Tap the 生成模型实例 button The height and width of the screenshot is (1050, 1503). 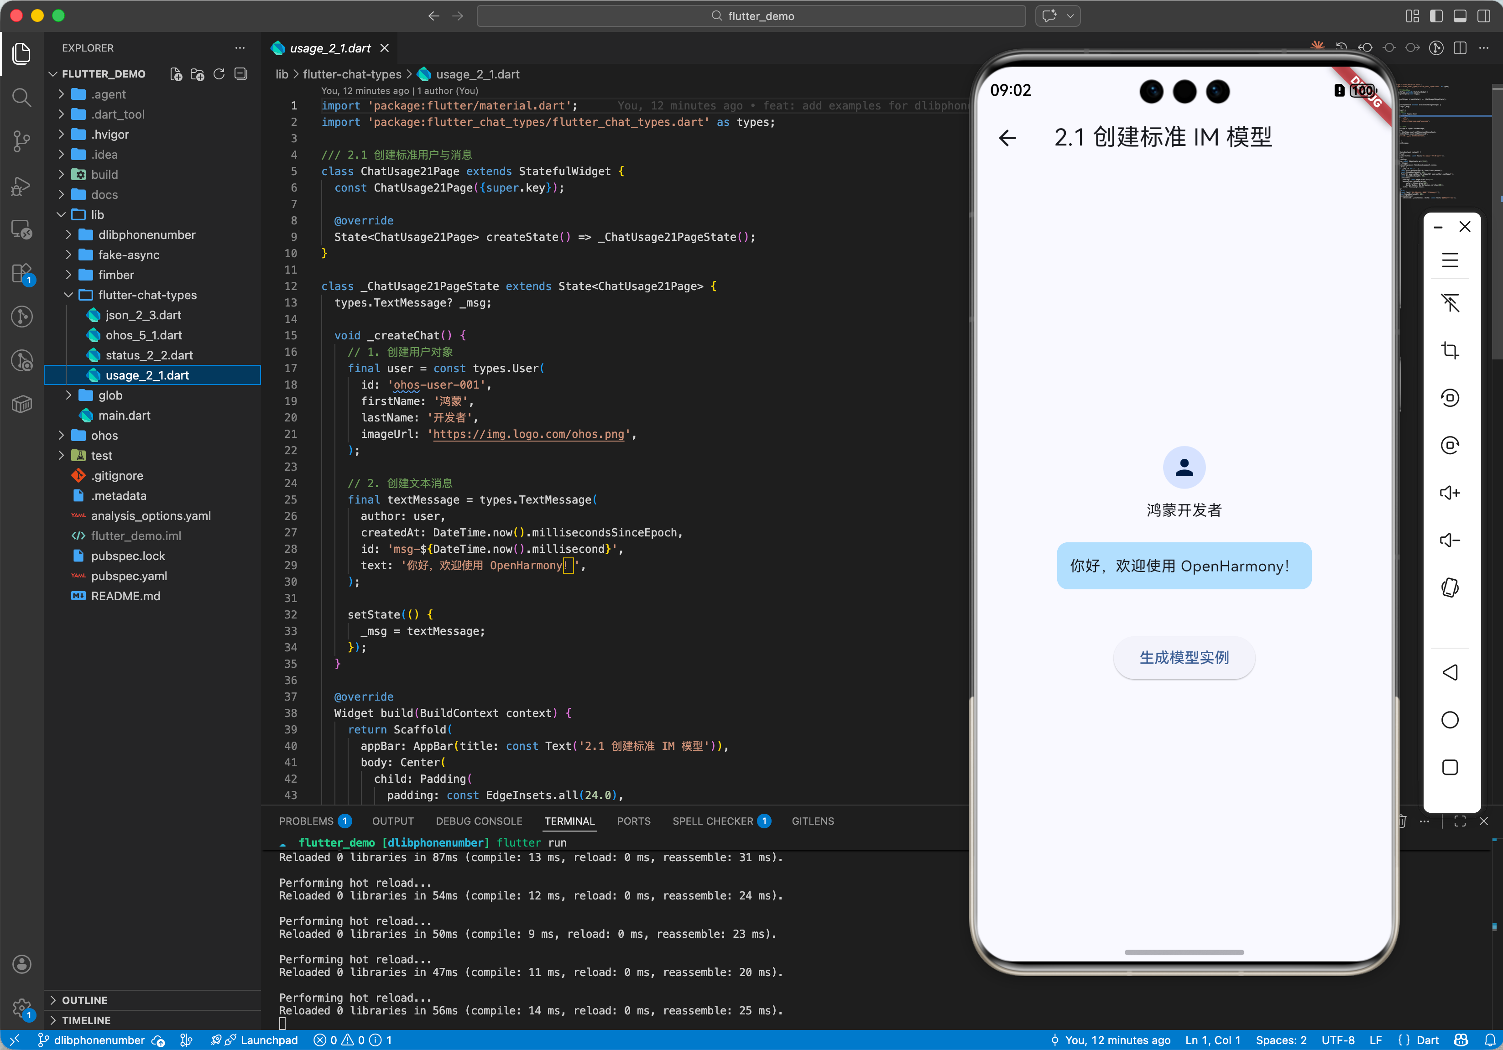coord(1184,657)
